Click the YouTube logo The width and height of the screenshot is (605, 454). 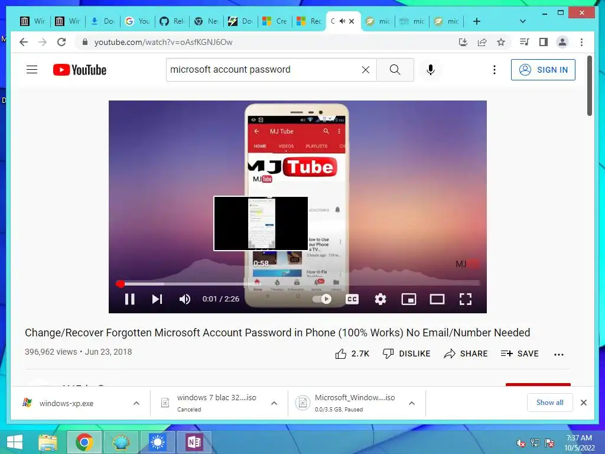[80, 70]
